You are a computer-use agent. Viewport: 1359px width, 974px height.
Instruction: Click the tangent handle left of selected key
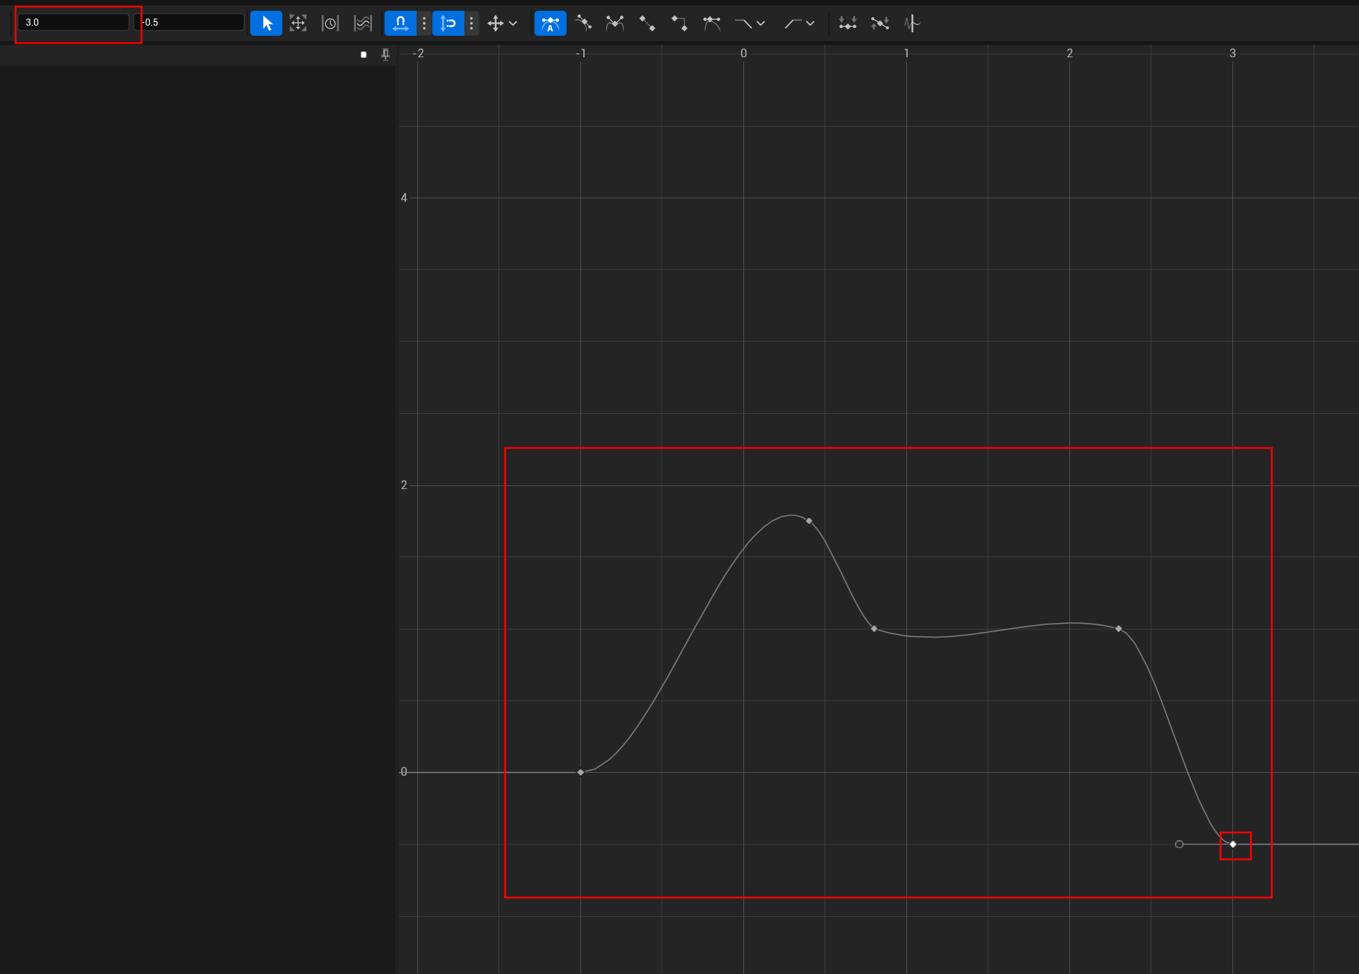1179,844
